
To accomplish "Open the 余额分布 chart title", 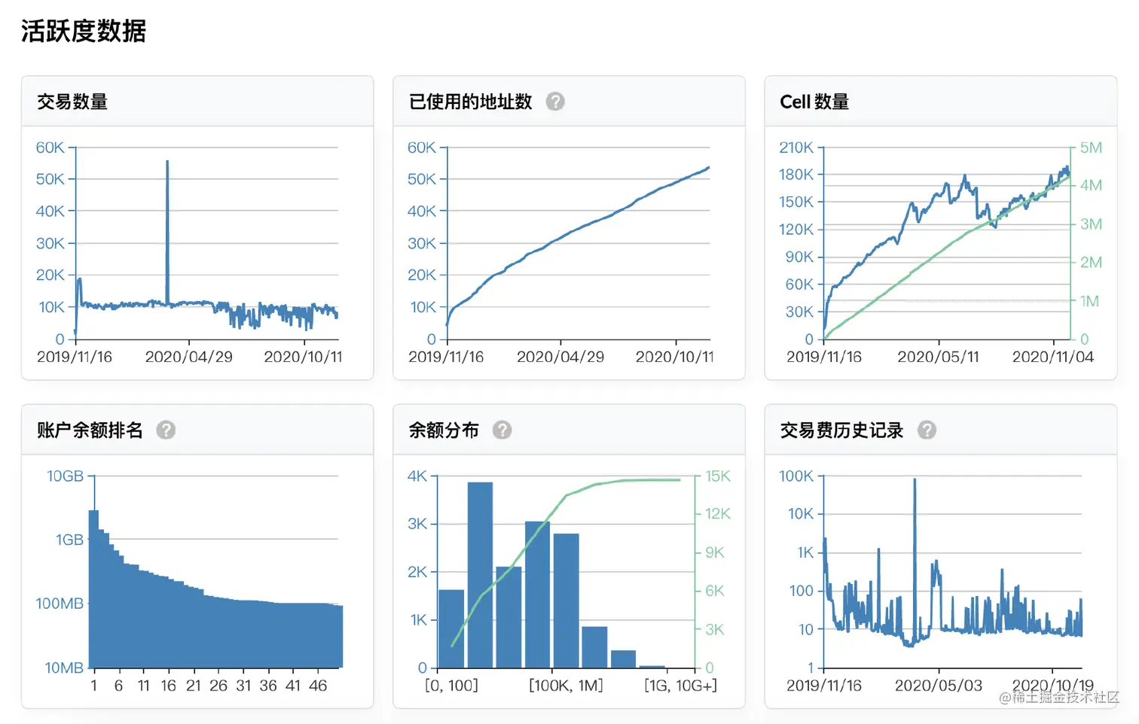I will pyautogui.click(x=444, y=430).
